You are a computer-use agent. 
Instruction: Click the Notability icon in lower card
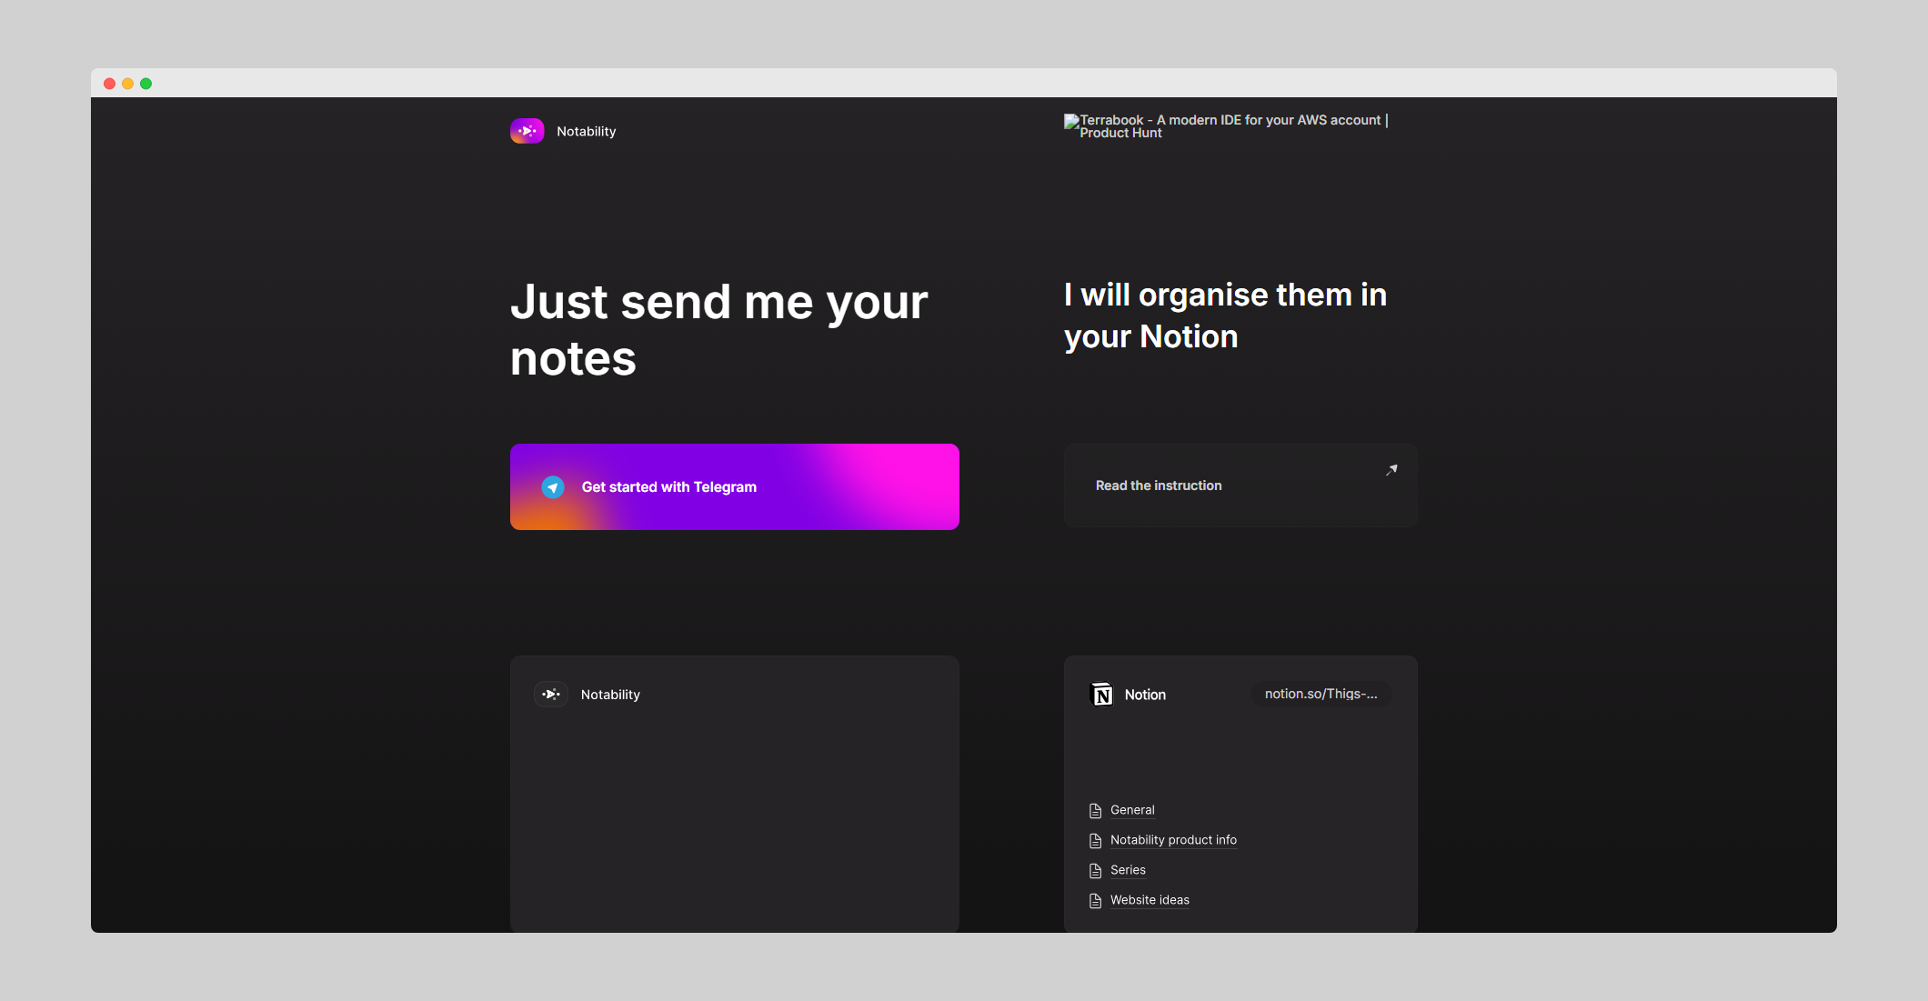pyautogui.click(x=551, y=694)
